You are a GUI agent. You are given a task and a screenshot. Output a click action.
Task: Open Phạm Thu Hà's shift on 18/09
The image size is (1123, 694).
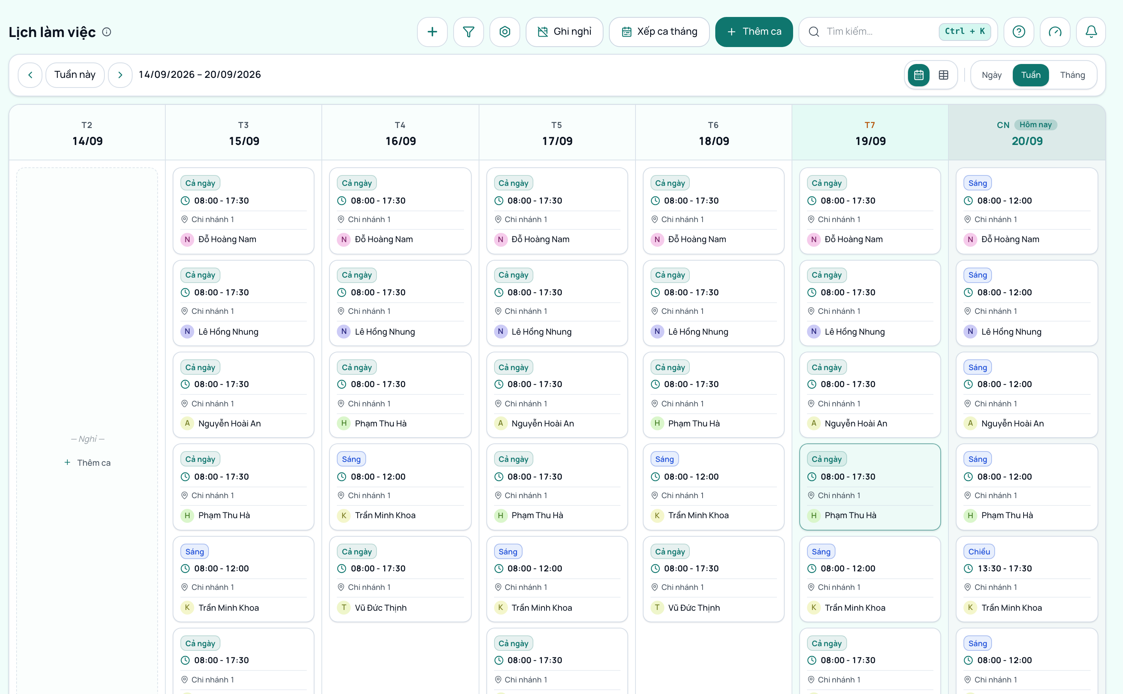pos(713,395)
